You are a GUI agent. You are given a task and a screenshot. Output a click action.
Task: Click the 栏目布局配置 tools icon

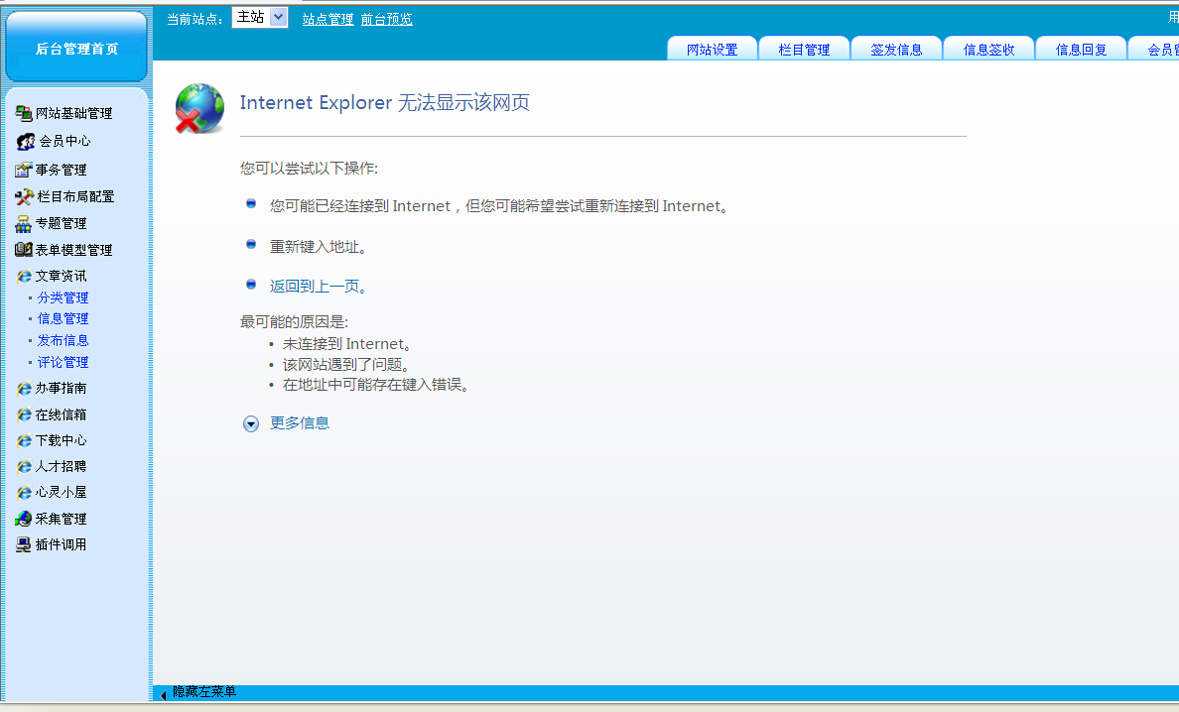point(24,196)
